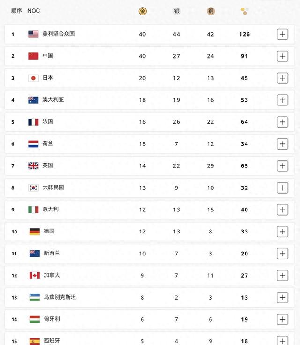300x345 pixels.
Task: Expand the 中国 row with plus button
Action: point(282,56)
